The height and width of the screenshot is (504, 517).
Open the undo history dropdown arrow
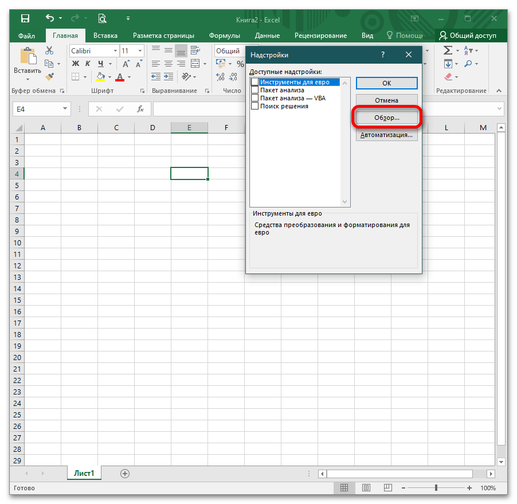coord(60,18)
